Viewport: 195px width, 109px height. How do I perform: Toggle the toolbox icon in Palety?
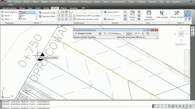coord(190,15)
